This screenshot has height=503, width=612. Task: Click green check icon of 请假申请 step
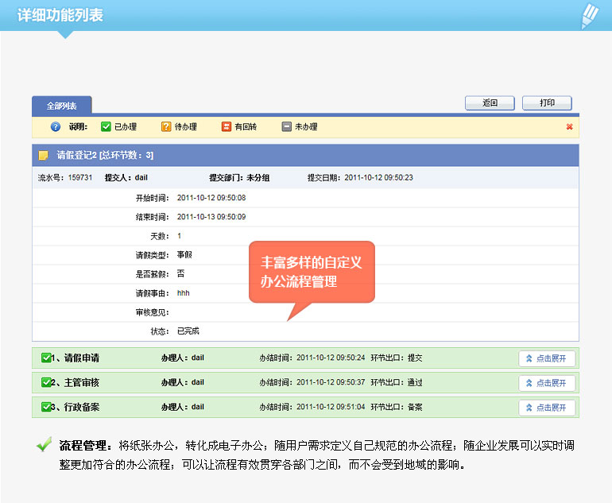(x=46, y=358)
